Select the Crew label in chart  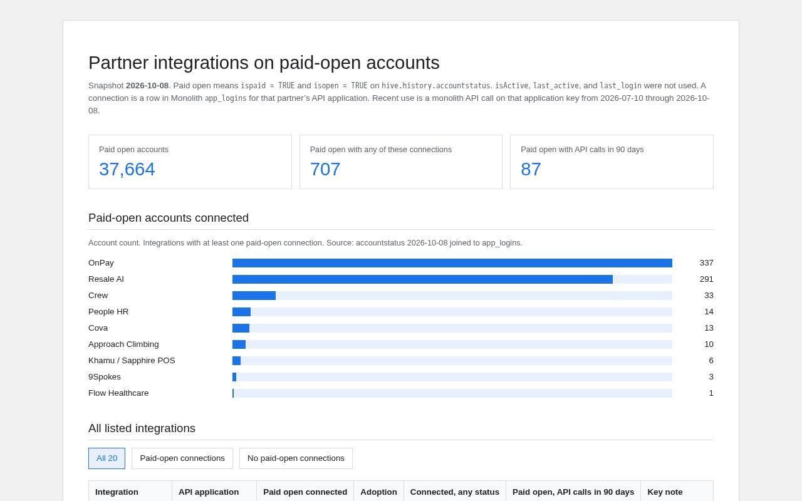click(x=98, y=296)
